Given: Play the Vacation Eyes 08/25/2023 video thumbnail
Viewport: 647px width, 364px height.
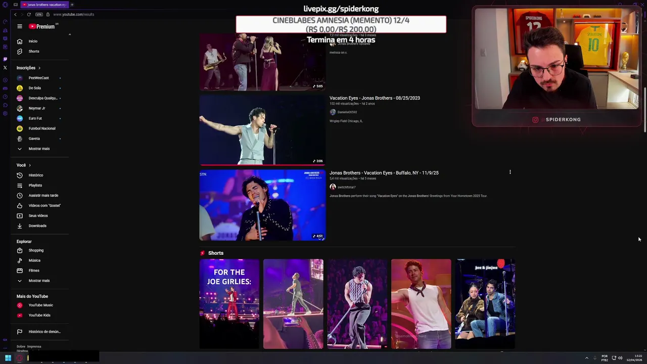Looking at the screenshot, I should point(262,130).
